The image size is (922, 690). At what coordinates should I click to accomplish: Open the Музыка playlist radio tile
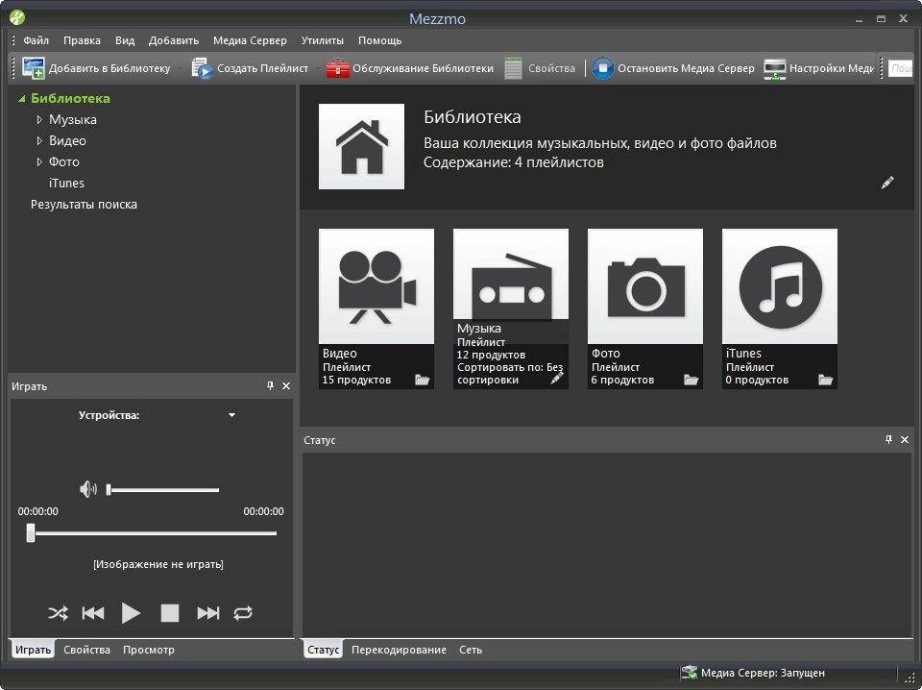(510, 275)
